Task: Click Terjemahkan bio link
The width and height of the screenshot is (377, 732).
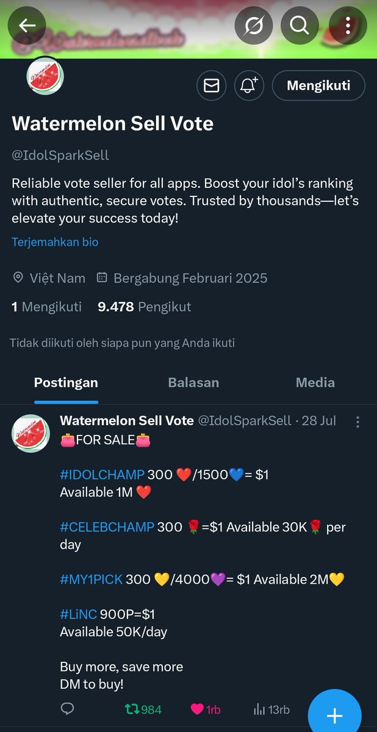Action: point(55,242)
